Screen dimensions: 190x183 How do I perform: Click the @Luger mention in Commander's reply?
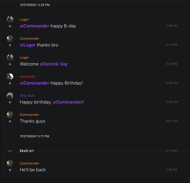(x=28, y=45)
